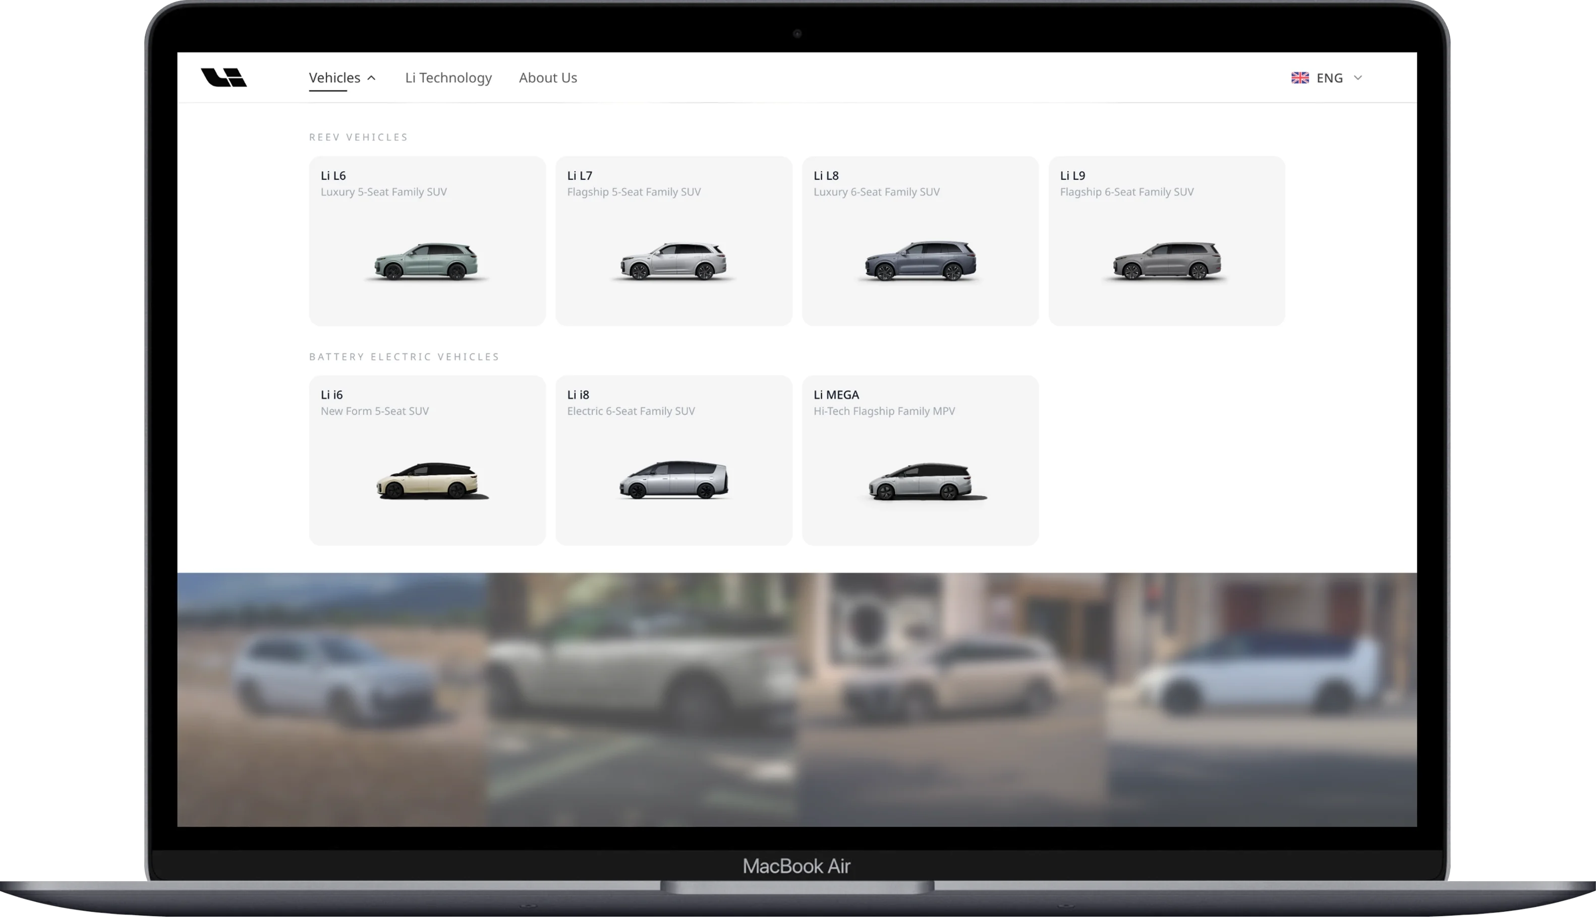Click 'Flagship 6-Seat Family SUV' text
1596x917 pixels.
(1127, 192)
